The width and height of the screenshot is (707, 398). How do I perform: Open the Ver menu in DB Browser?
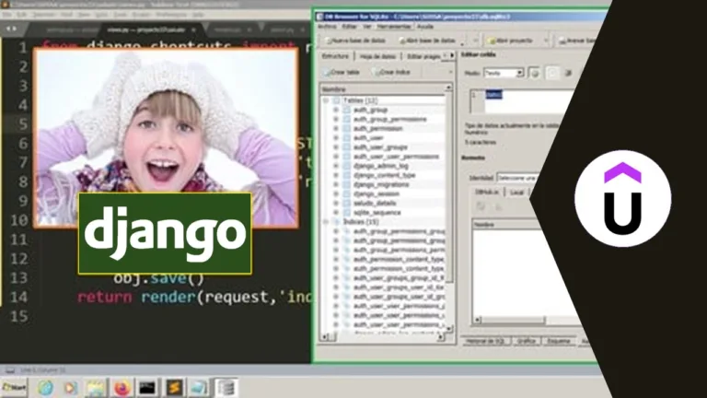pos(367,27)
